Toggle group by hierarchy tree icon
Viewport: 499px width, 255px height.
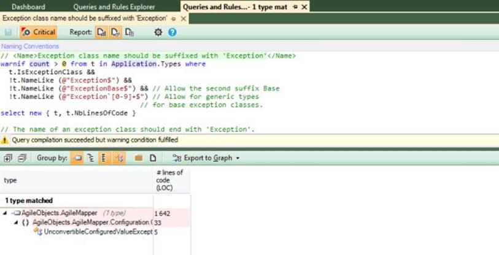pos(91,158)
